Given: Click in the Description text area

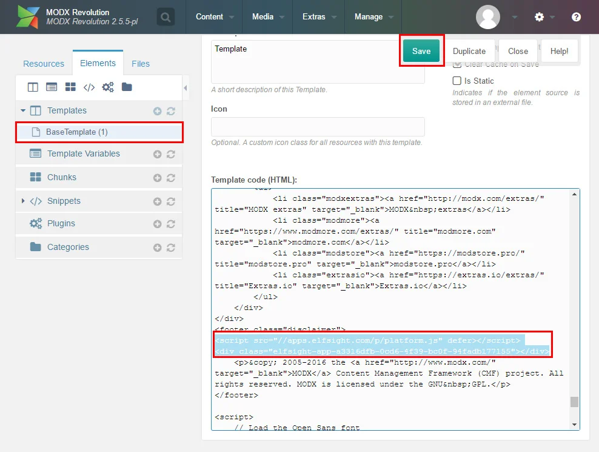Looking at the screenshot, I should point(318,61).
